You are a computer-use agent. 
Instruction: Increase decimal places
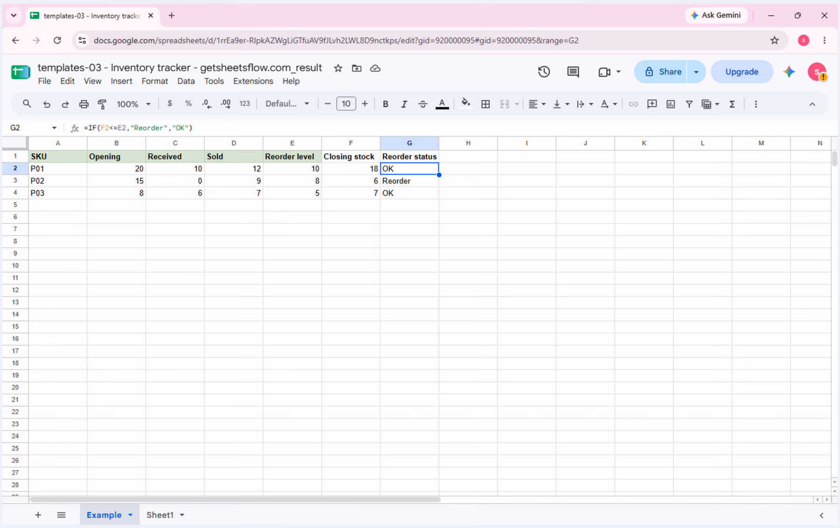pyautogui.click(x=226, y=104)
